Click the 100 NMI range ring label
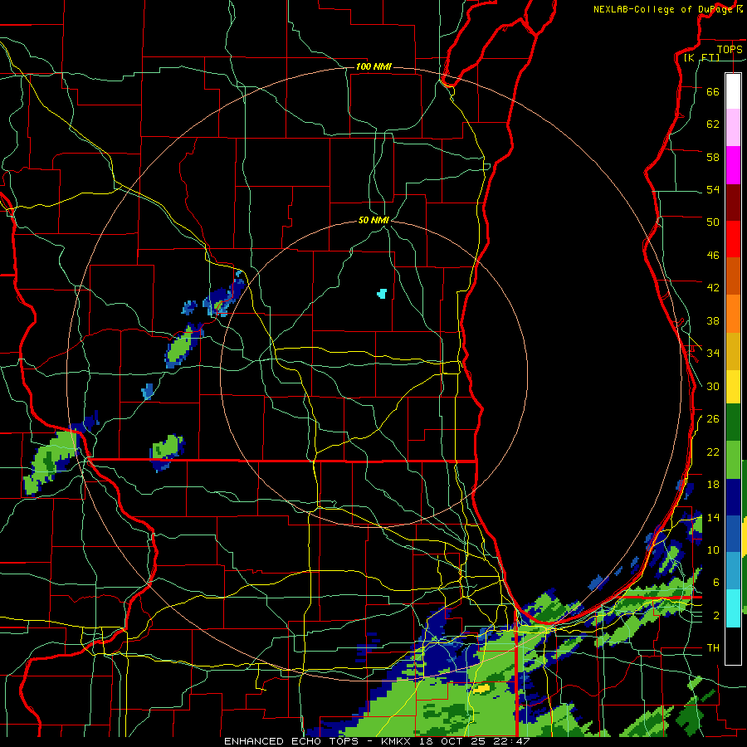 373,66
